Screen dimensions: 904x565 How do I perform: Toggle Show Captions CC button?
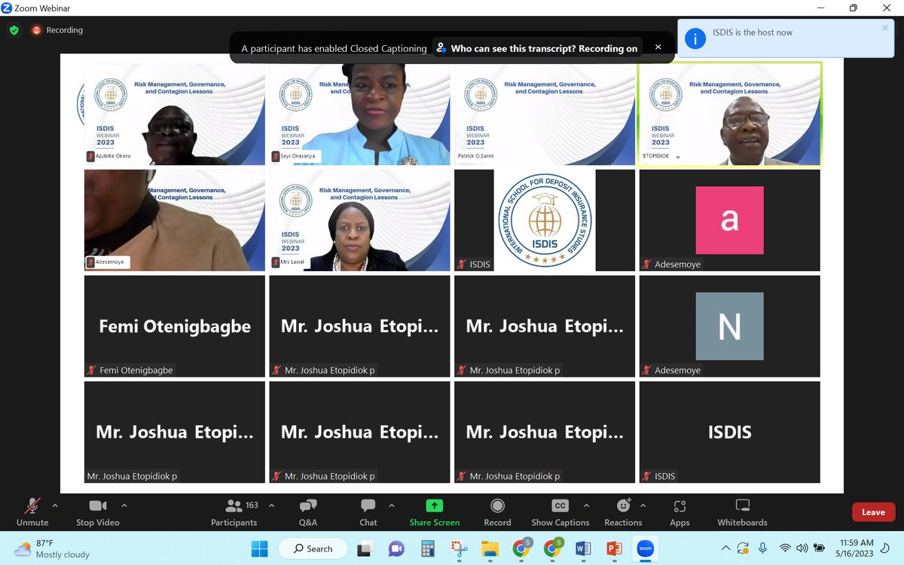pyautogui.click(x=560, y=512)
